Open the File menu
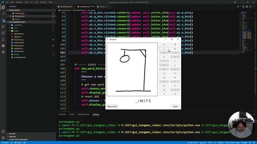Screen dimensions: 257x144 [x=7, y=2]
